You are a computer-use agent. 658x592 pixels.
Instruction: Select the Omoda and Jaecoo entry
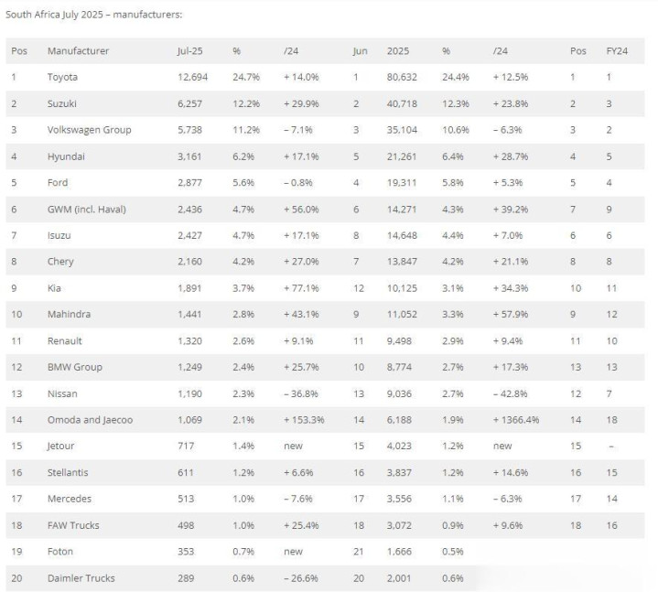tap(90, 420)
